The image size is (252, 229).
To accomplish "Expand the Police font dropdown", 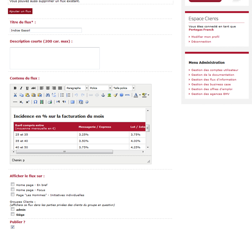I will pos(100,88).
